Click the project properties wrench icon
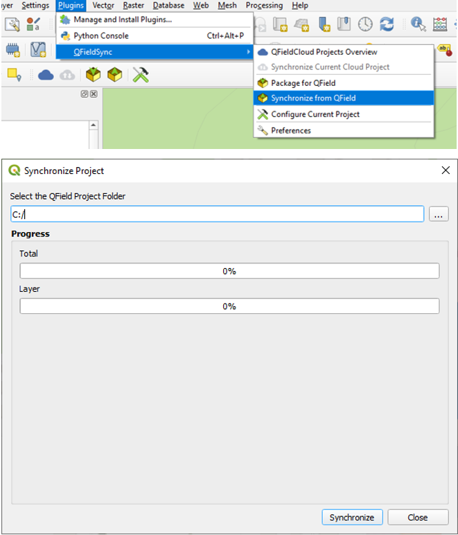Image resolution: width=458 pixels, height=535 pixels. pyautogui.click(x=12, y=24)
